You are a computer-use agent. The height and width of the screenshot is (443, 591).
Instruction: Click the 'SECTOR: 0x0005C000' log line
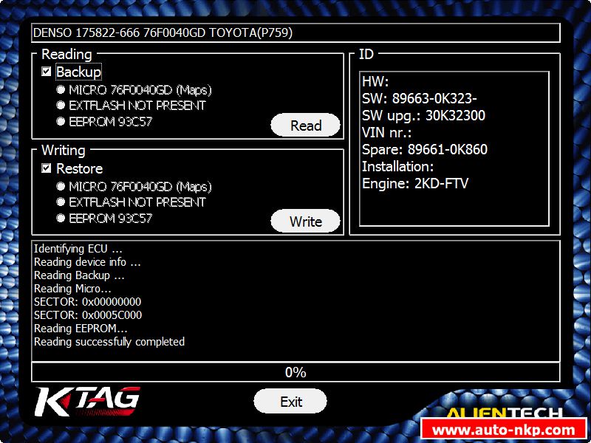tap(88, 315)
